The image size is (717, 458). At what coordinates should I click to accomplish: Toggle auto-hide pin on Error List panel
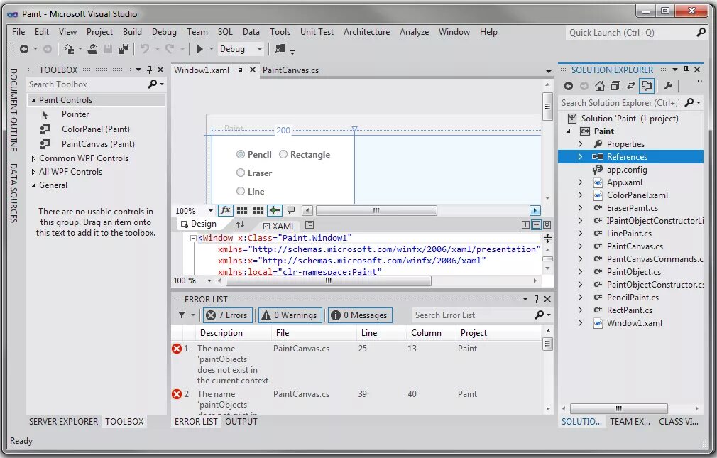[537, 299]
